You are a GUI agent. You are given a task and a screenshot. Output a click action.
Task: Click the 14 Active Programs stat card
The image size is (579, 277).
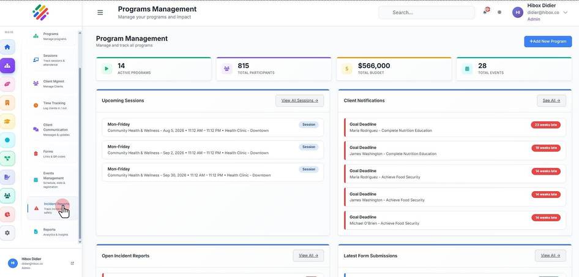click(x=154, y=69)
